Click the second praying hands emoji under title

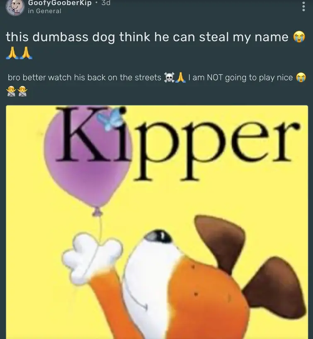26,53
